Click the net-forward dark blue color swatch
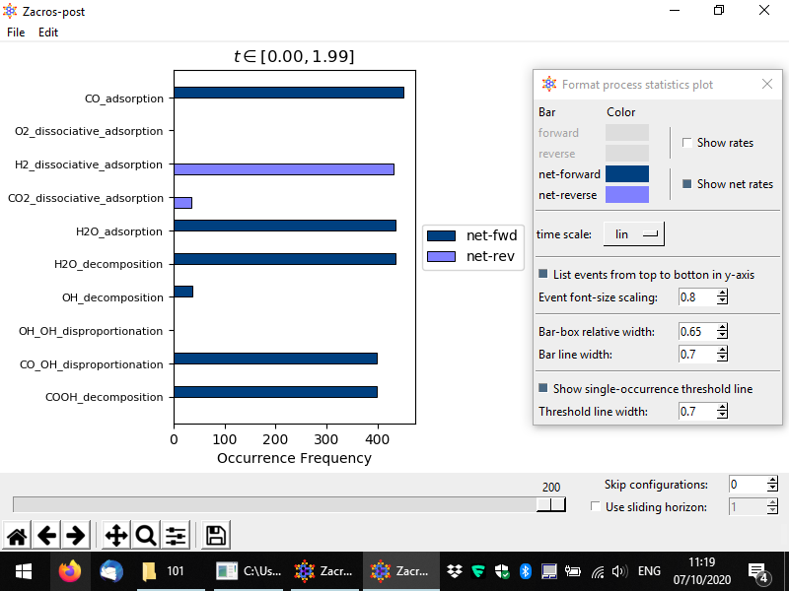This screenshot has height=591, width=789. (x=626, y=174)
